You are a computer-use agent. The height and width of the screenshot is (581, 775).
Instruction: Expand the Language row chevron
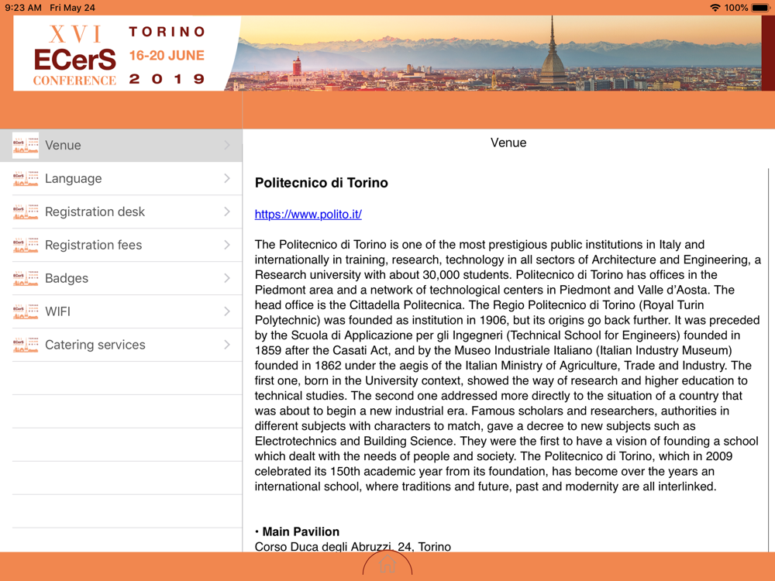point(227,178)
